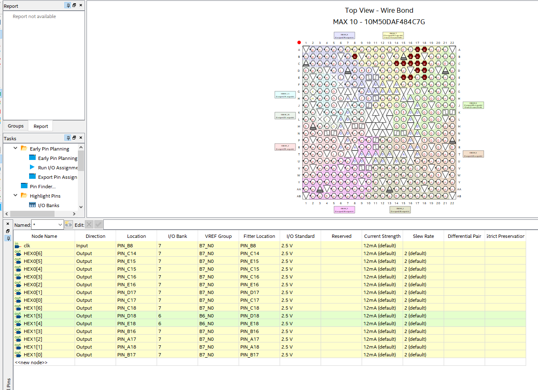Click PIN_B8 location cell for clk
Image resolution: width=538 pixels, height=390 pixels.
coord(137,246)
